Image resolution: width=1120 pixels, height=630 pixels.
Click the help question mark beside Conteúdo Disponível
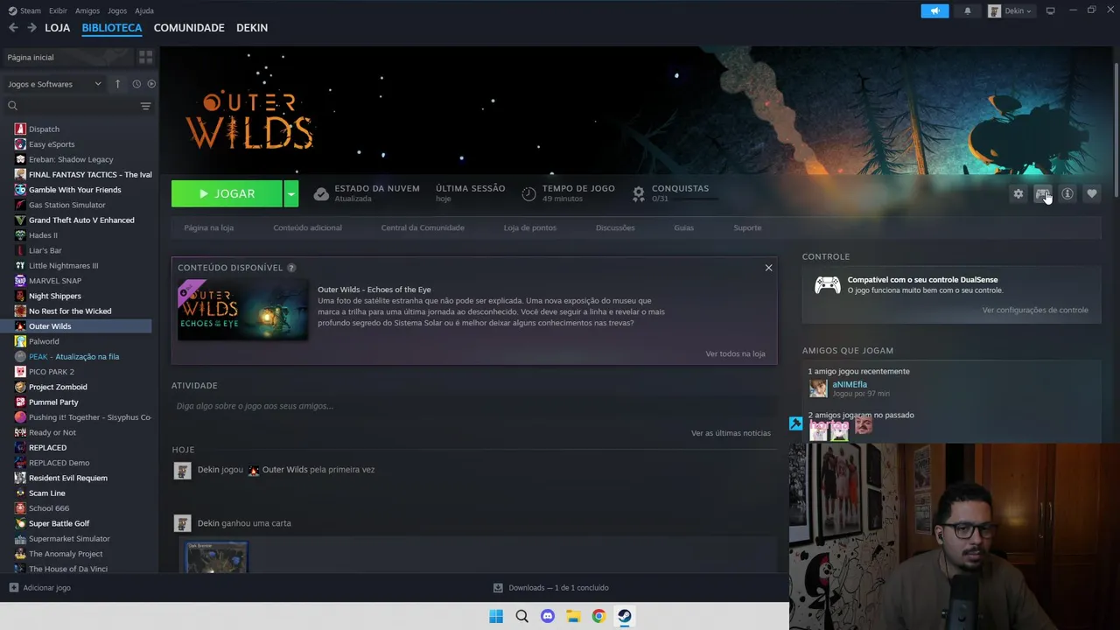[291, 268]
